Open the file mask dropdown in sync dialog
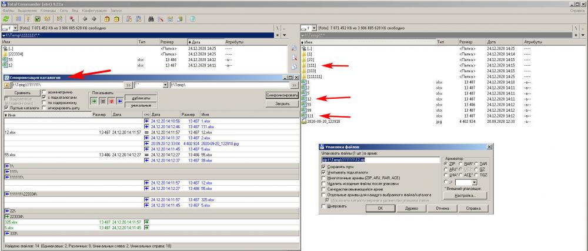Image resolution: width=588 pixels, height=251 pixels. pos(165,85)
